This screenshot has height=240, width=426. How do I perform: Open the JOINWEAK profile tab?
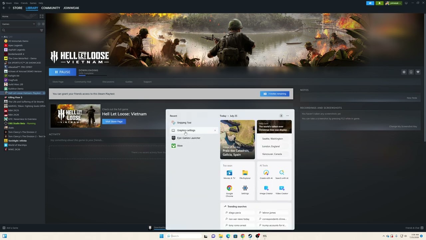(x=71, y=8)
